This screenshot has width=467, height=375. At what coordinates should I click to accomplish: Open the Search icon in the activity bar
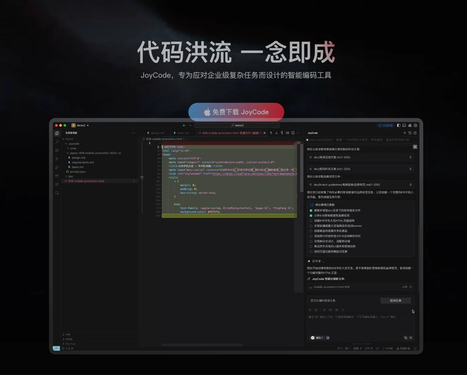pos(57,142)
